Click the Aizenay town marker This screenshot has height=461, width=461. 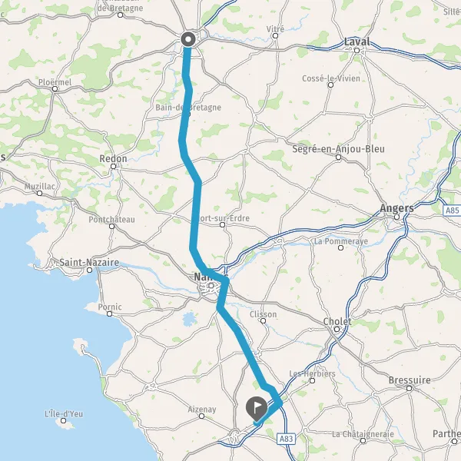(201, 416)
